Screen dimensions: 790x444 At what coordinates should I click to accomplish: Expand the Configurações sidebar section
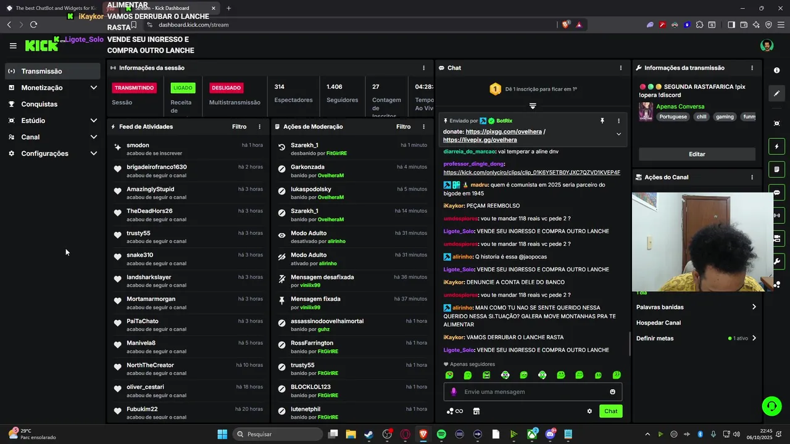(94, 154)
